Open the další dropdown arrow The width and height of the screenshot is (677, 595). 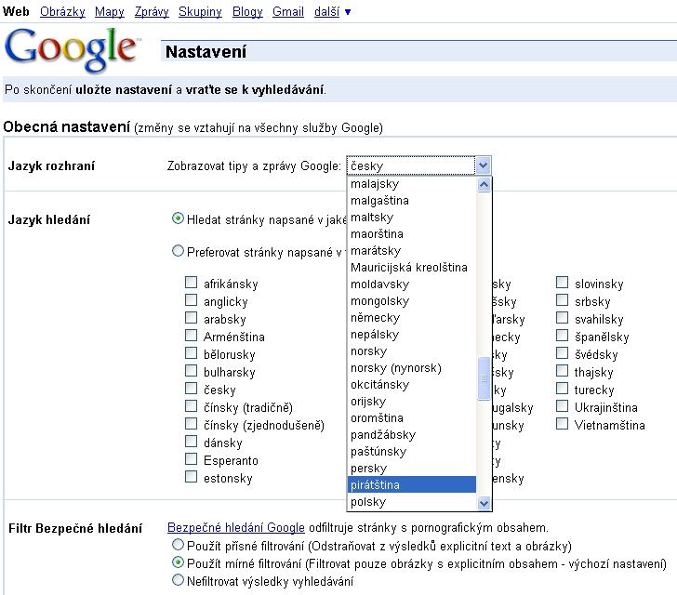348,12
